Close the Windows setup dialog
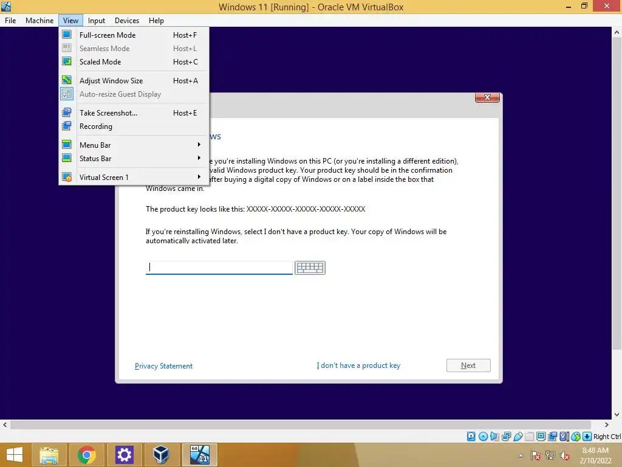Screen dimensions: 622x467 pyautogui.click(x=487, y=97)
